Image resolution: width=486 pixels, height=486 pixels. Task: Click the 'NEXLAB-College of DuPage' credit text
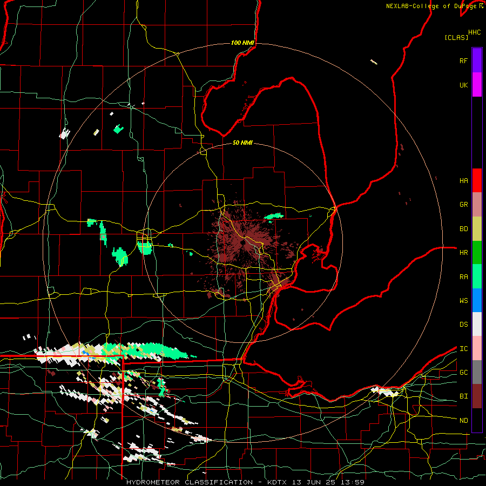pyautogui.click(x=431, y=6)
